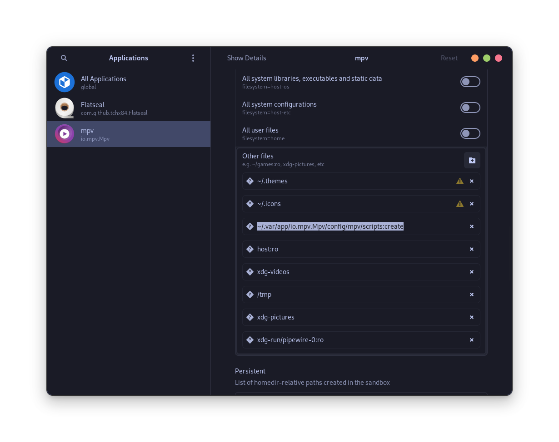Click the document icon next to /tmp
Image resolution: width=559 pixels, height=442 pixels.
tap(250, 295)
